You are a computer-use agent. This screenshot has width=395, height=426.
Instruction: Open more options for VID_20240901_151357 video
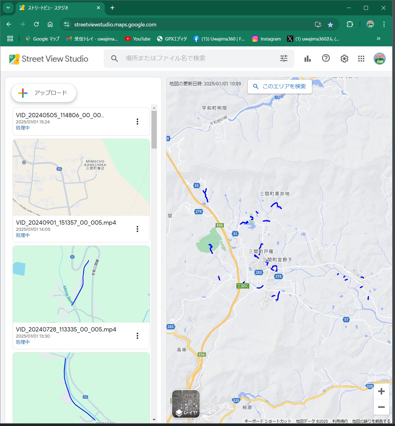[137, 229]
